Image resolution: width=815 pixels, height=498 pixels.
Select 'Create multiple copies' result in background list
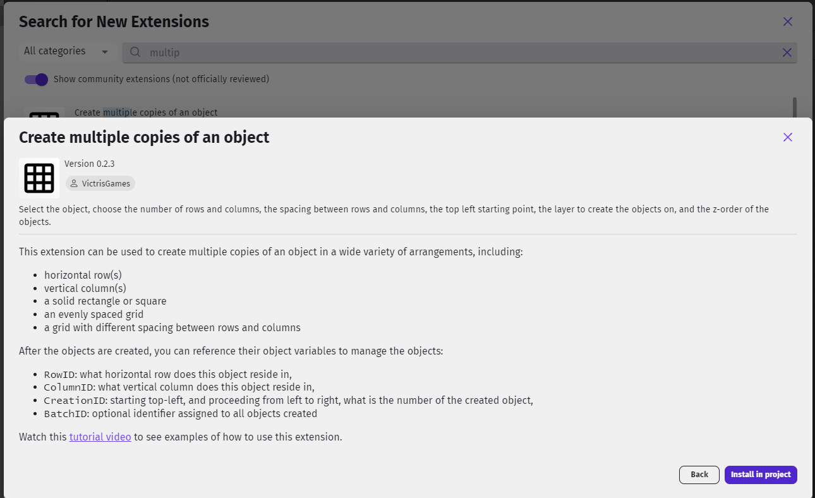146,112
